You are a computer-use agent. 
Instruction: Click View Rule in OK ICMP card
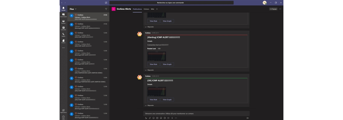click(153, 100)
